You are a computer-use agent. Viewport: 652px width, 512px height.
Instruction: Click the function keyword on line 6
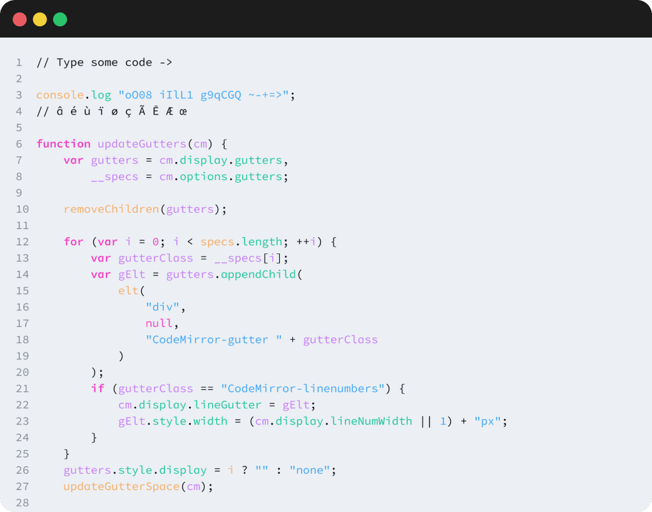click(63, 143)
